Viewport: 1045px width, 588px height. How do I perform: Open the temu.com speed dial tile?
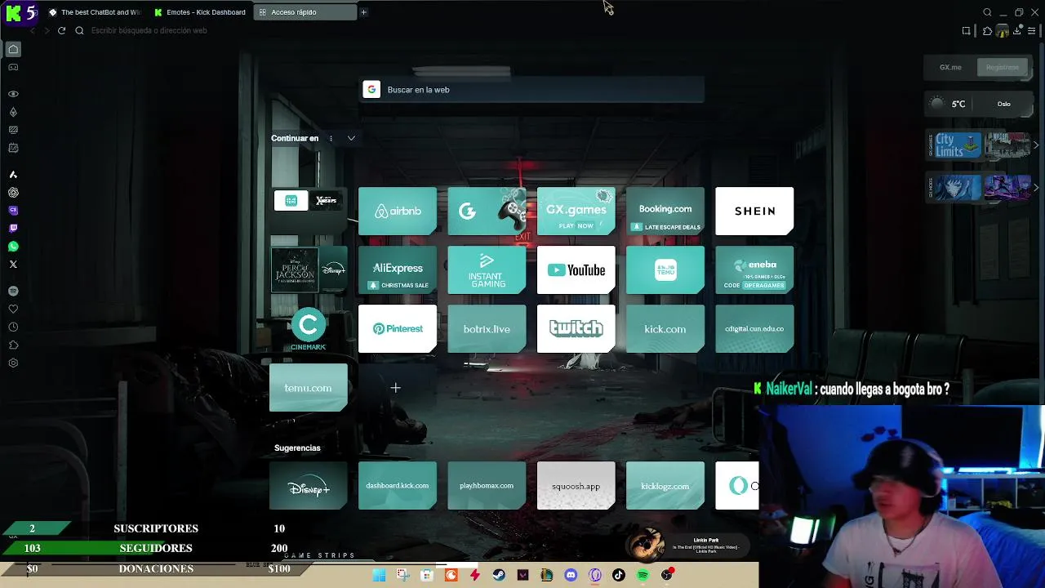[x=309, y=388]
